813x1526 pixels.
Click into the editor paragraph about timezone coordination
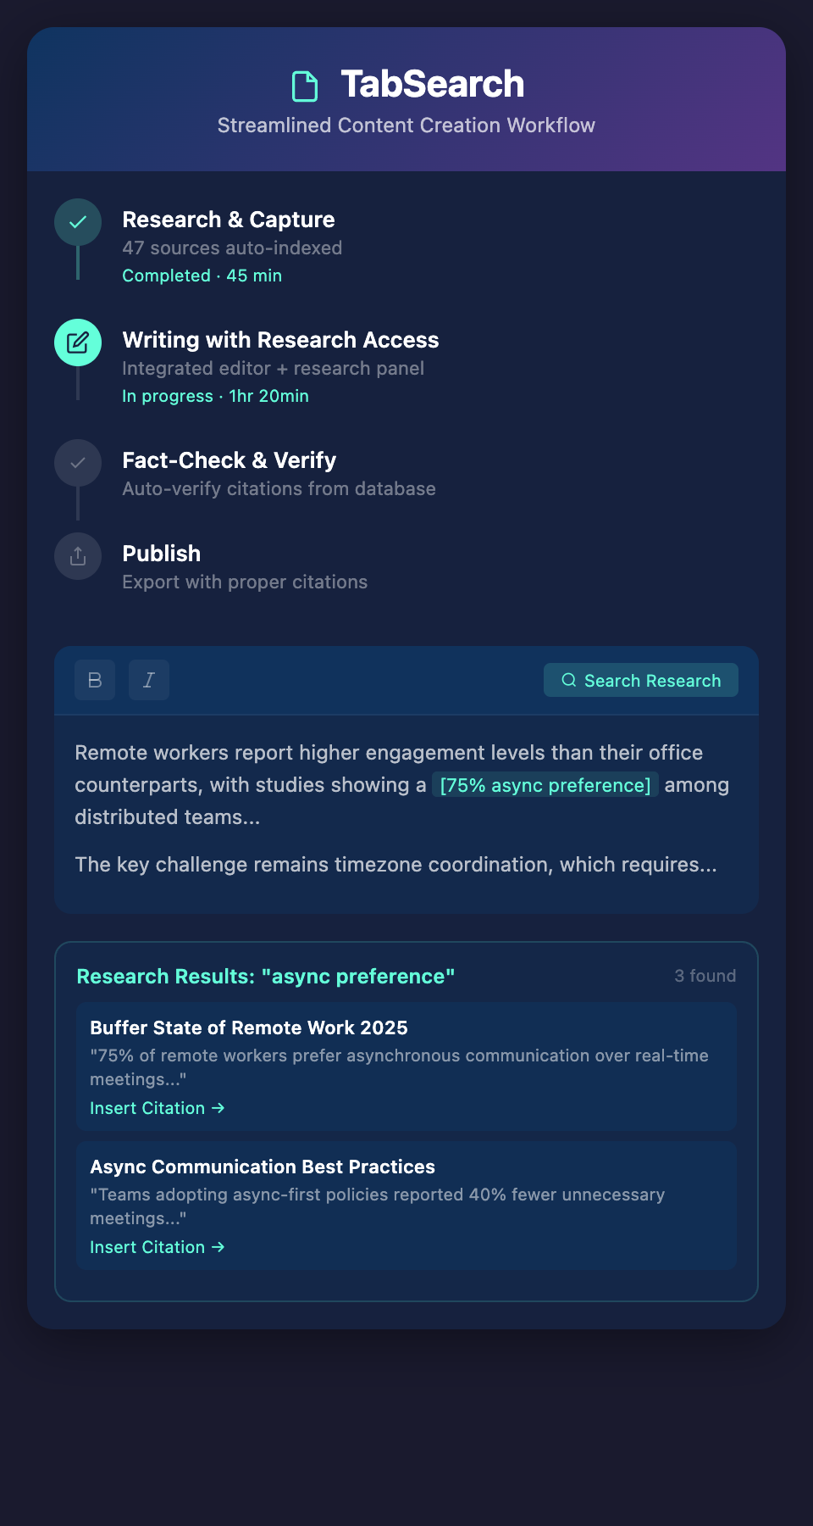[x=395, y=865]
